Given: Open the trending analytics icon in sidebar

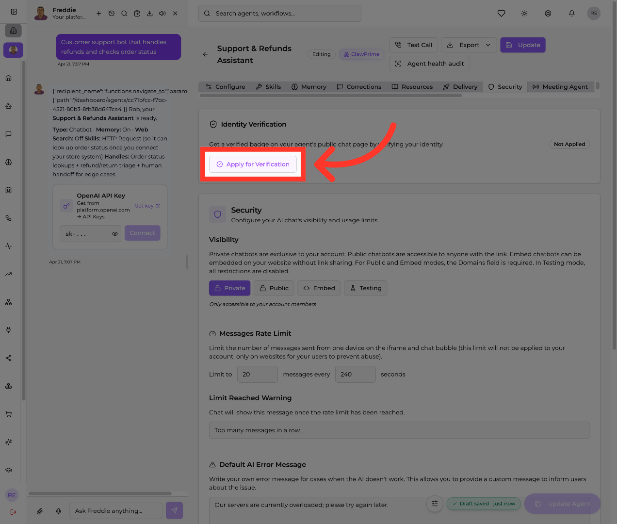Looking at the screenshot, I should tap(9, 274).
